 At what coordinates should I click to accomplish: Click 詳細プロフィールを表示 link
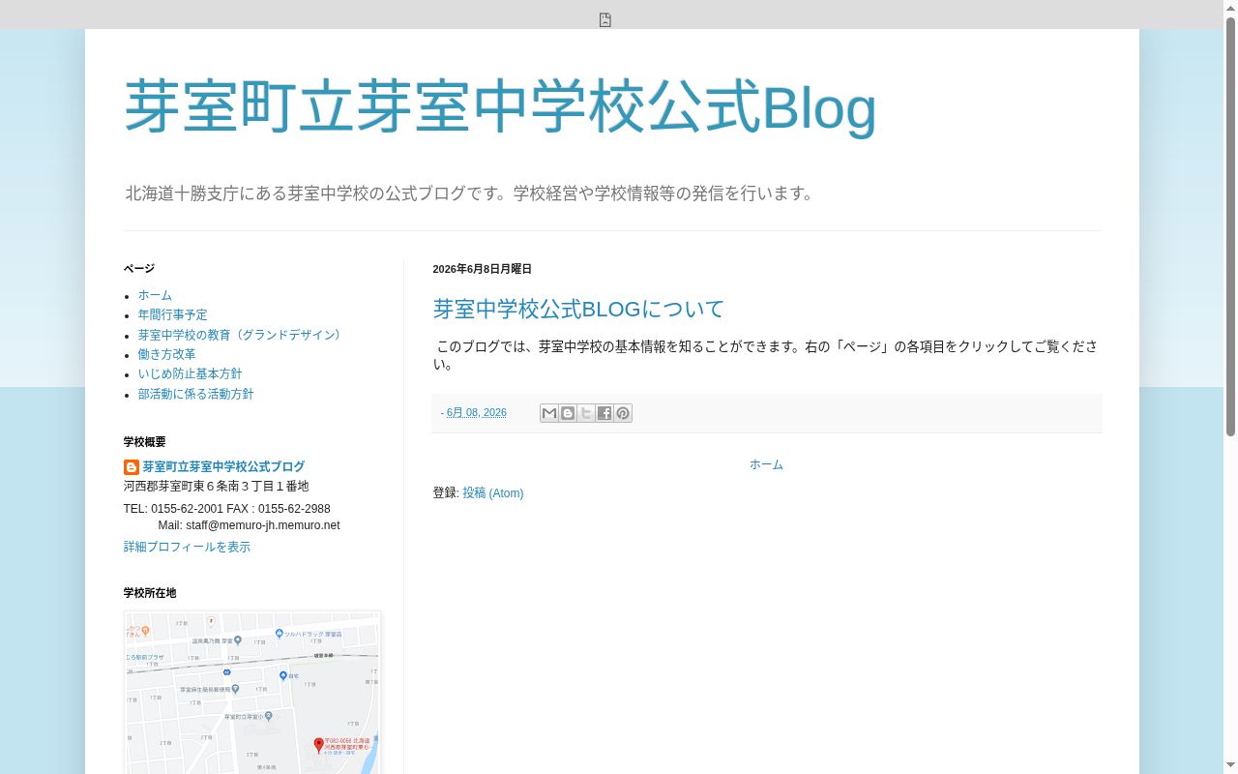point(187,548)
